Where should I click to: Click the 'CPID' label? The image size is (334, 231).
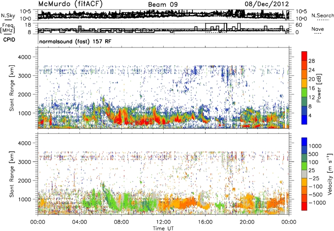9,40
